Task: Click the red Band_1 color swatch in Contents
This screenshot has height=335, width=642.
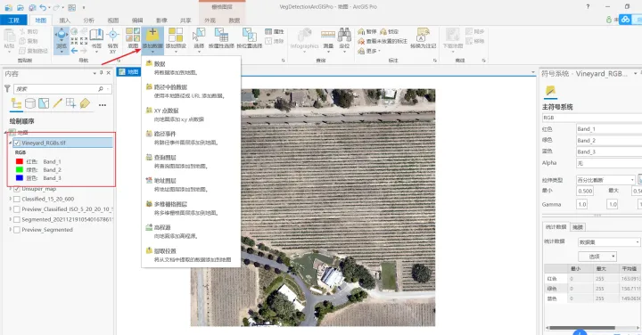Action: coord(20,161)
